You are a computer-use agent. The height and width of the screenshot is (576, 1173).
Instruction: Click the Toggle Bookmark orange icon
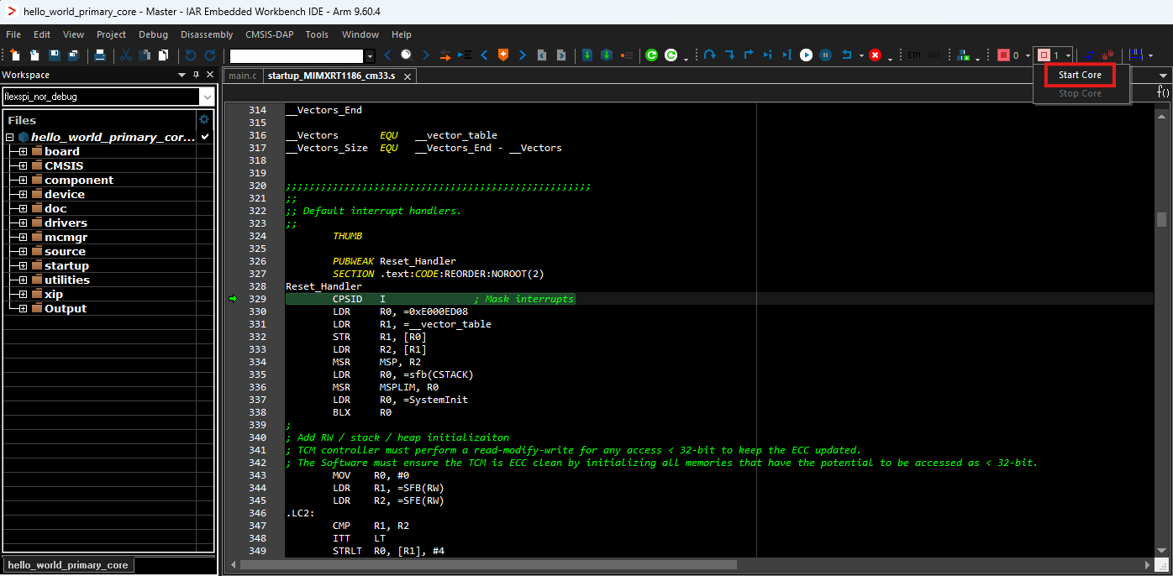(x=503, y=55)
